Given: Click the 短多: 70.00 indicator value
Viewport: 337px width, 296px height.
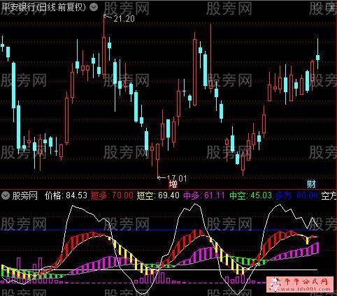Looking at the screenshot, I should click(112, 195).
